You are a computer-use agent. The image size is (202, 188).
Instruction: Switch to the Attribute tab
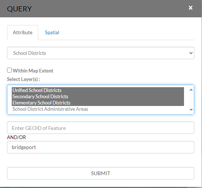pyautogui.click(x=22, y=32)
